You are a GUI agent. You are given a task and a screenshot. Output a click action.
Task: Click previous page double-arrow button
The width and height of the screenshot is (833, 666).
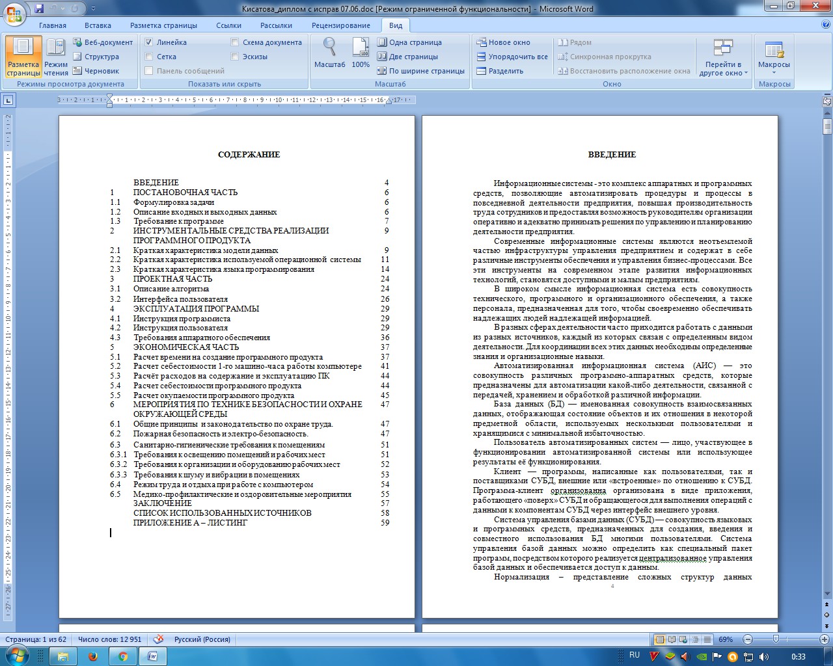[827, 604]
